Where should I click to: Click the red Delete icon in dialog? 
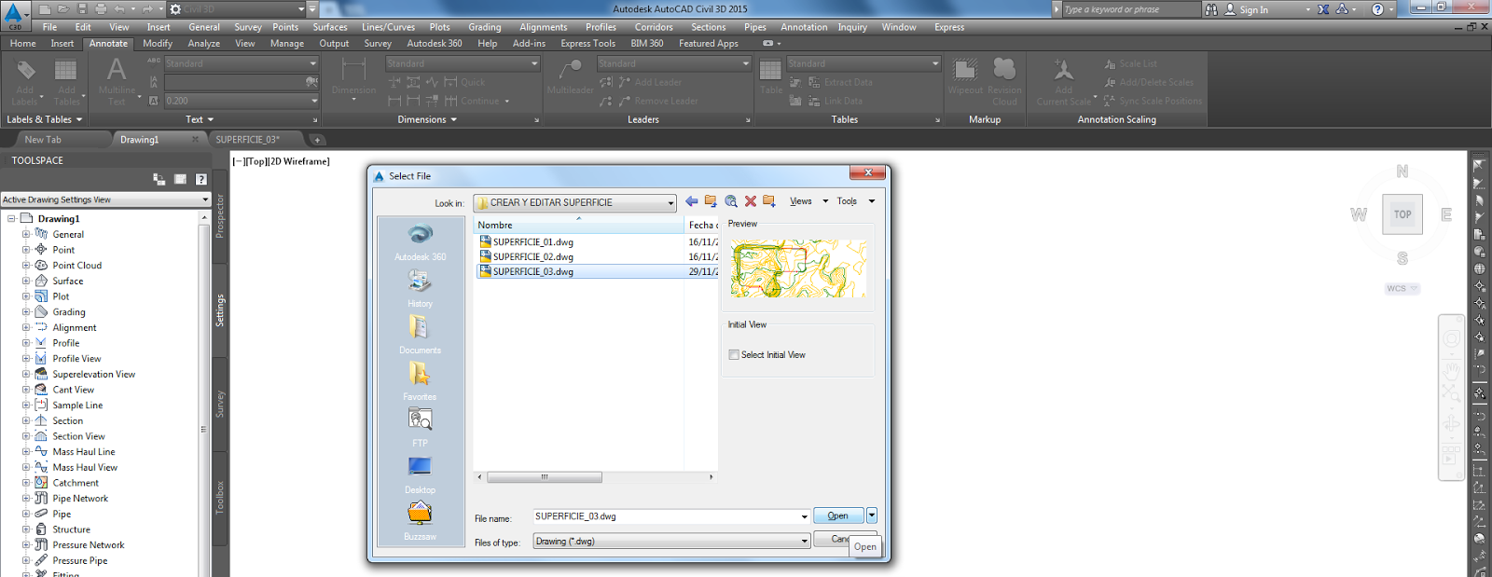751,201
